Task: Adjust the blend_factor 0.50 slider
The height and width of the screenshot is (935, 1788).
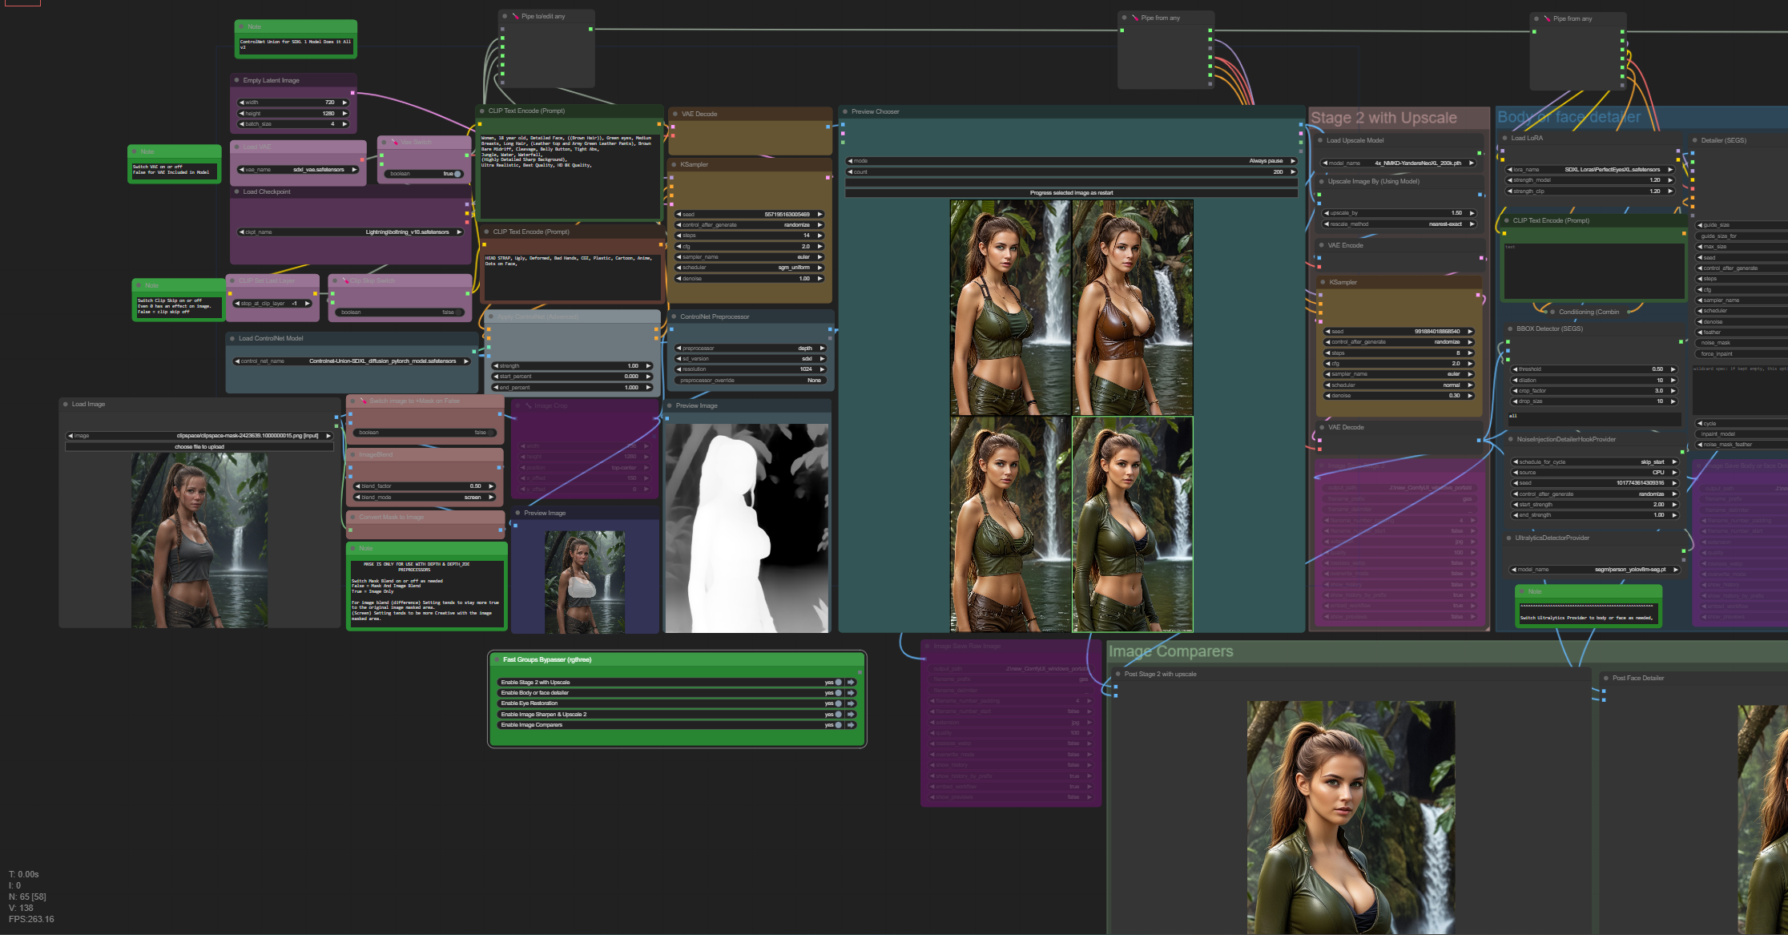Action: (425, 486)
